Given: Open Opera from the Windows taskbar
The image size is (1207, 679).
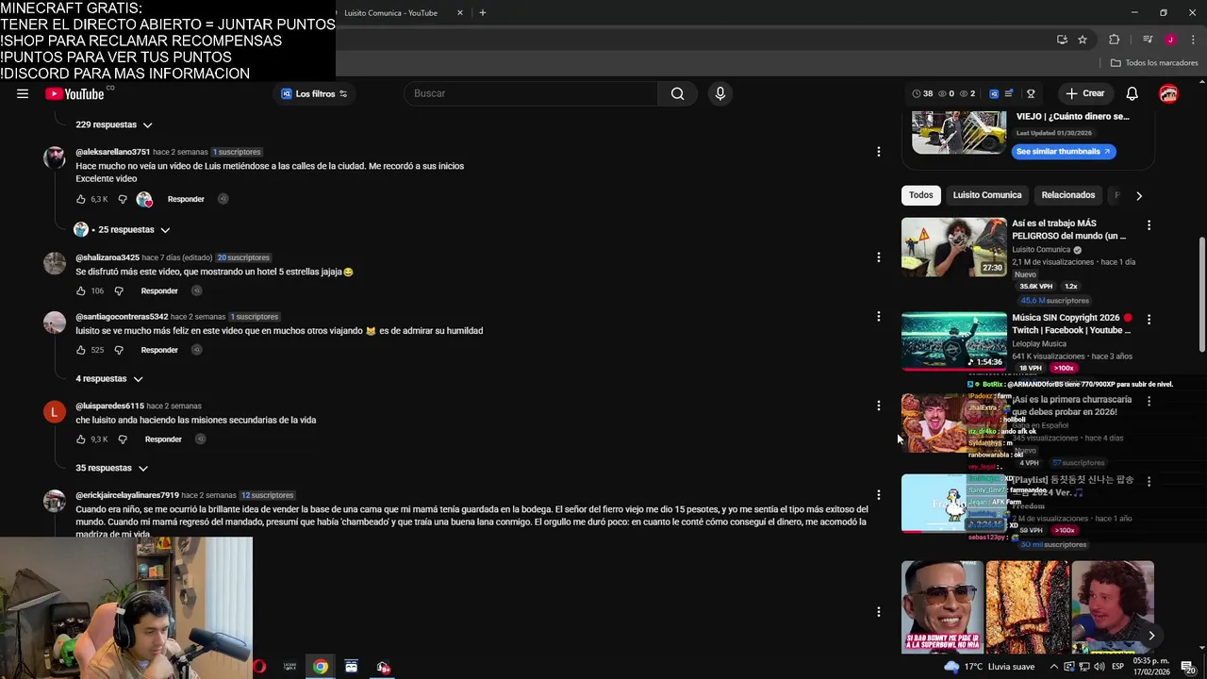Looking at the screenshot, I should 259,667.
